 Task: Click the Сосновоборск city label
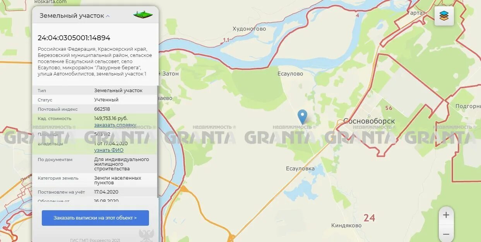click(x=369, y=121)
